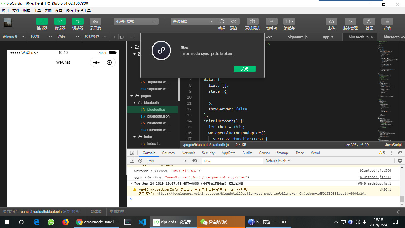Open the 100% zoom dropdown
This screenshot has height=228, width=405.
41,37
